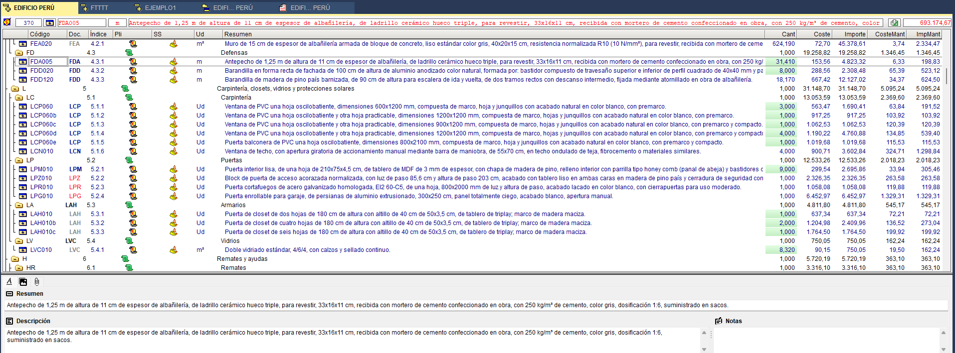The width and height of the screenshot is (955, 353).
Task: Click the safety cone icon in the LPM010 row
Action: coord(174,169)
